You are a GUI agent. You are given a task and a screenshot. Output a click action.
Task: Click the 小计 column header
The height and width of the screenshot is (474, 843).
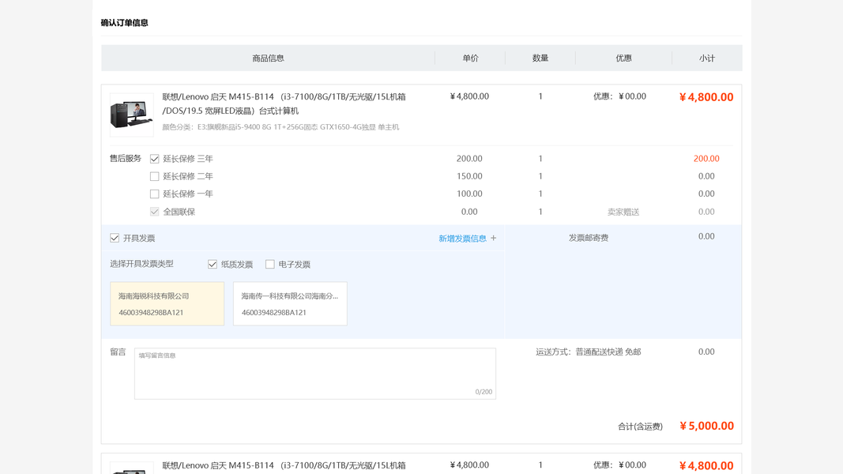[x=707, y=58]
